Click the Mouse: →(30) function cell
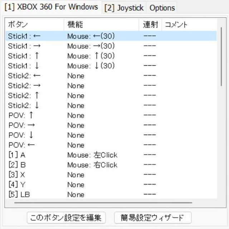229x229 pixels. click(91, 46)
